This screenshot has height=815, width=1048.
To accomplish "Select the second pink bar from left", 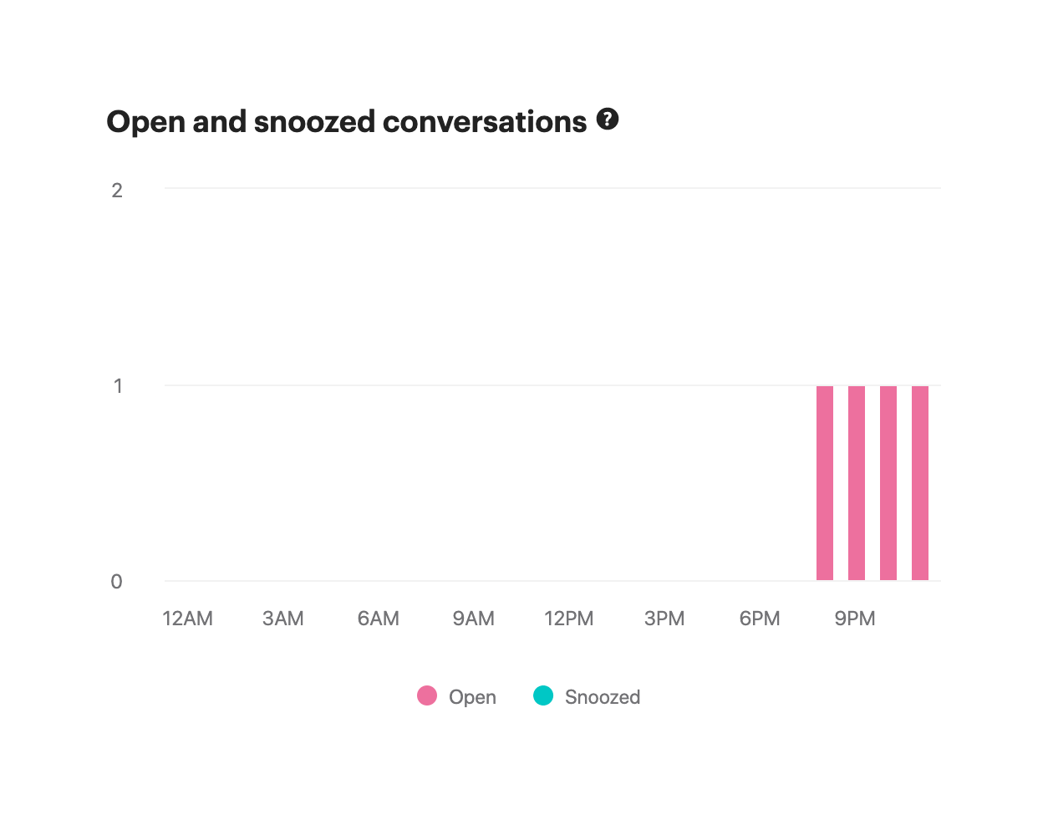I will click(857, 483).
